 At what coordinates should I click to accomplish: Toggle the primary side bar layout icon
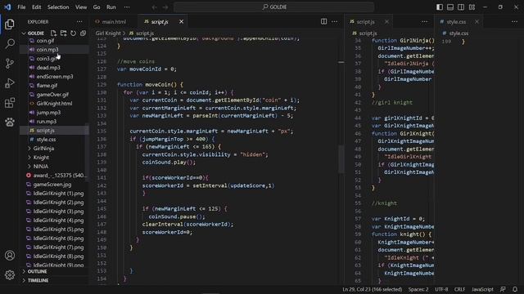coord(440,7)
